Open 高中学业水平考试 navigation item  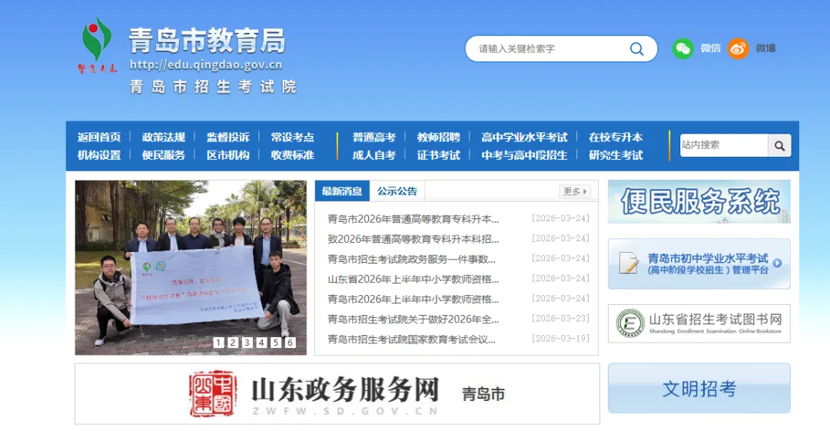pyautogui.click(x=524, y=137)
